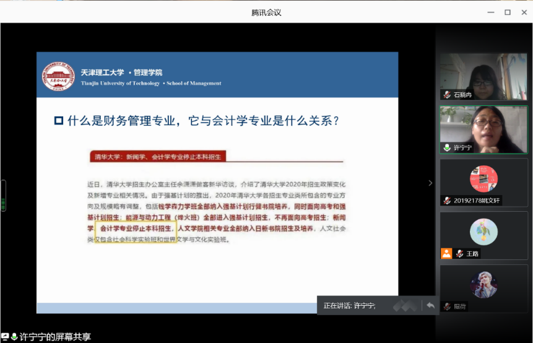
Task: Click the muted mic icon beside 20192178姚文轩
Action: [447, 201]
